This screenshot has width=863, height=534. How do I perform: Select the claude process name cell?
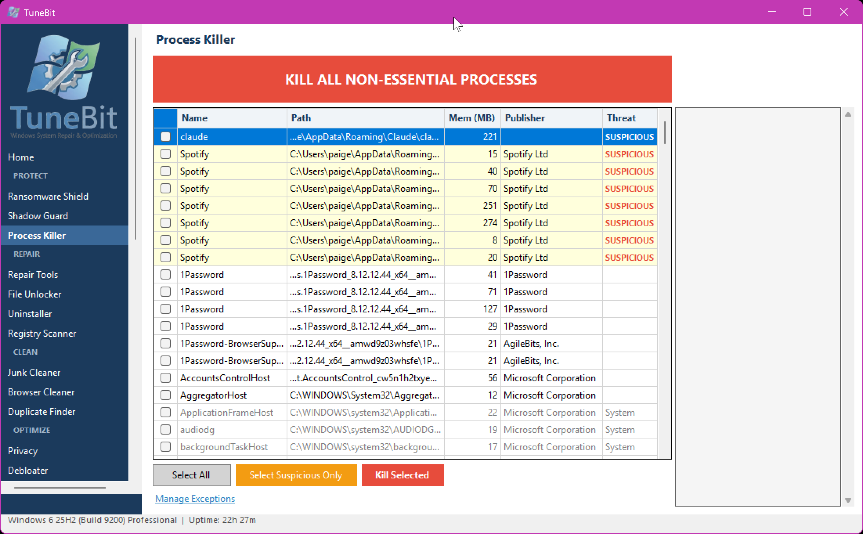(x=232, y=137)
